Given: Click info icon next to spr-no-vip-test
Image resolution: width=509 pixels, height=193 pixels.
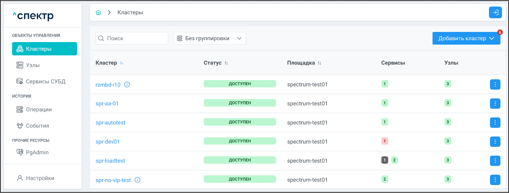Looking at the screenshot, I should pos(137,180).
